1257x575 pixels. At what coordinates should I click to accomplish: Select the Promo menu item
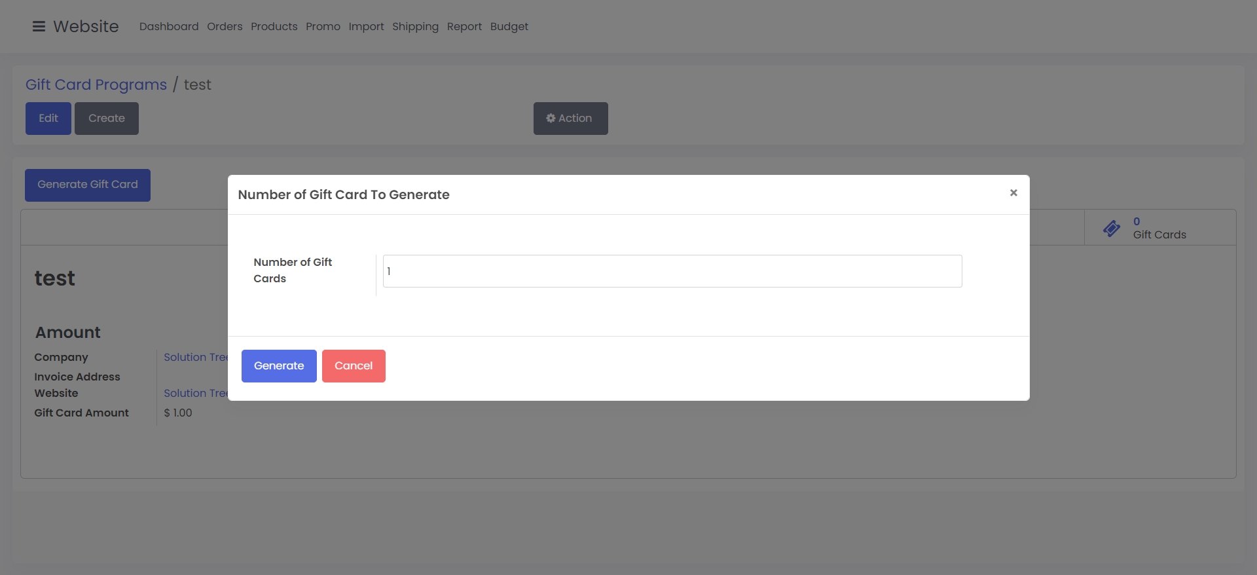coord(323,27)
